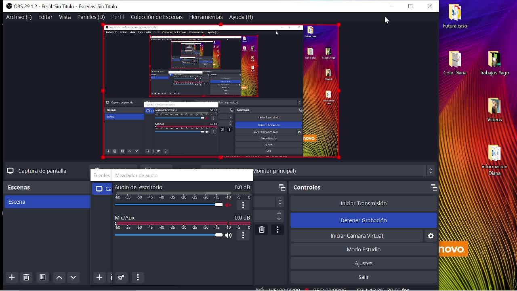Image resolution: width=517 pixels, height=291 pixels.
Task: Open scene filters in the Escenas panel
Action: pos(42,277)
